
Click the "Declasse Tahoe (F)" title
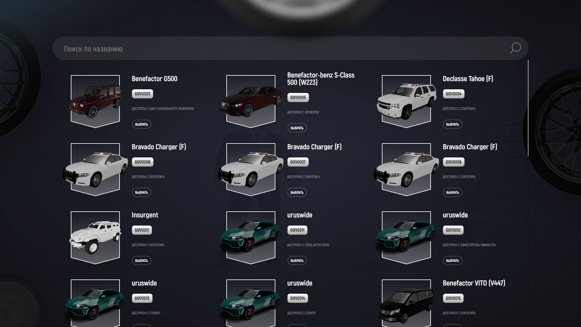[468, 79]
